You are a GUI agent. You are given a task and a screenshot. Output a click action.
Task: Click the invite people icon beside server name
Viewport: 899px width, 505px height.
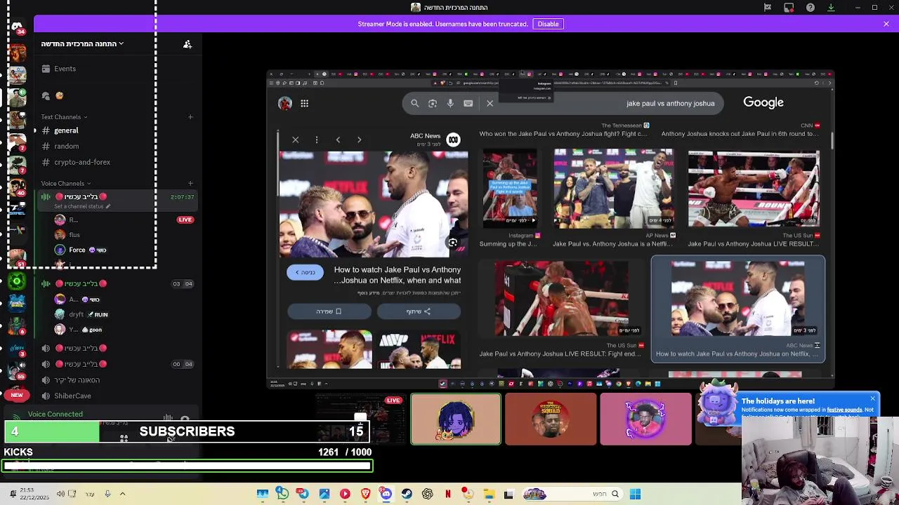tap(188, 44)
